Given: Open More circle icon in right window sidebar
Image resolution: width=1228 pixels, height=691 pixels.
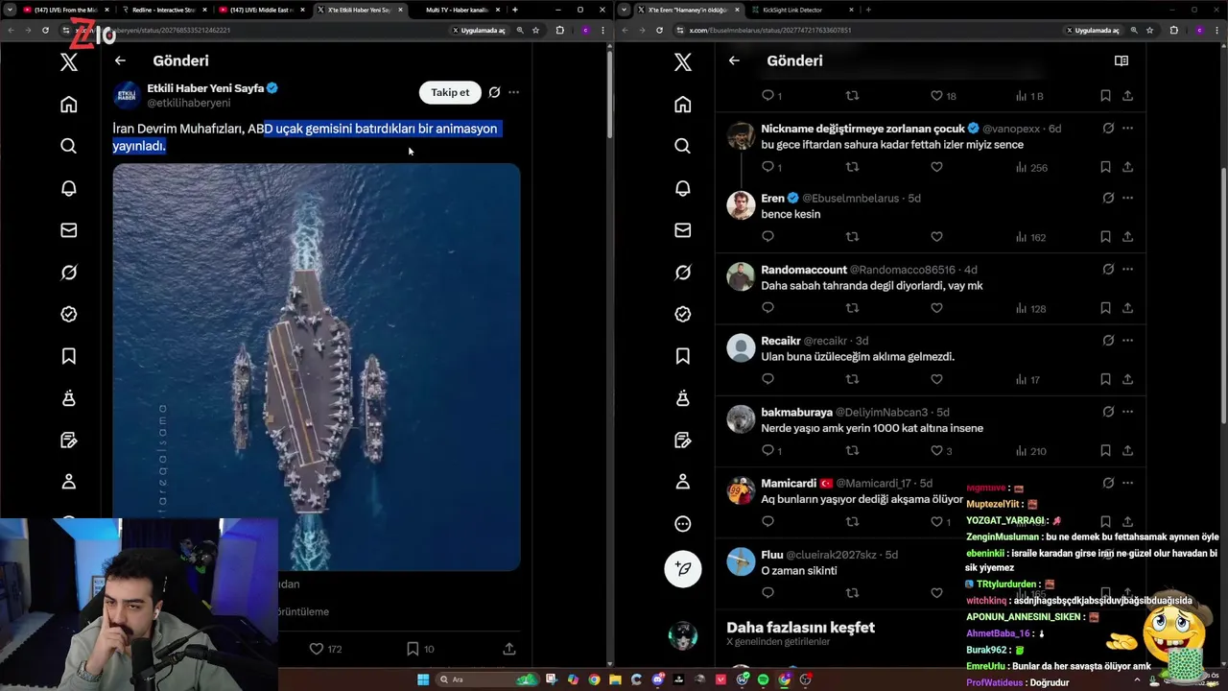Looking at the screenshot, I should 682,523.
